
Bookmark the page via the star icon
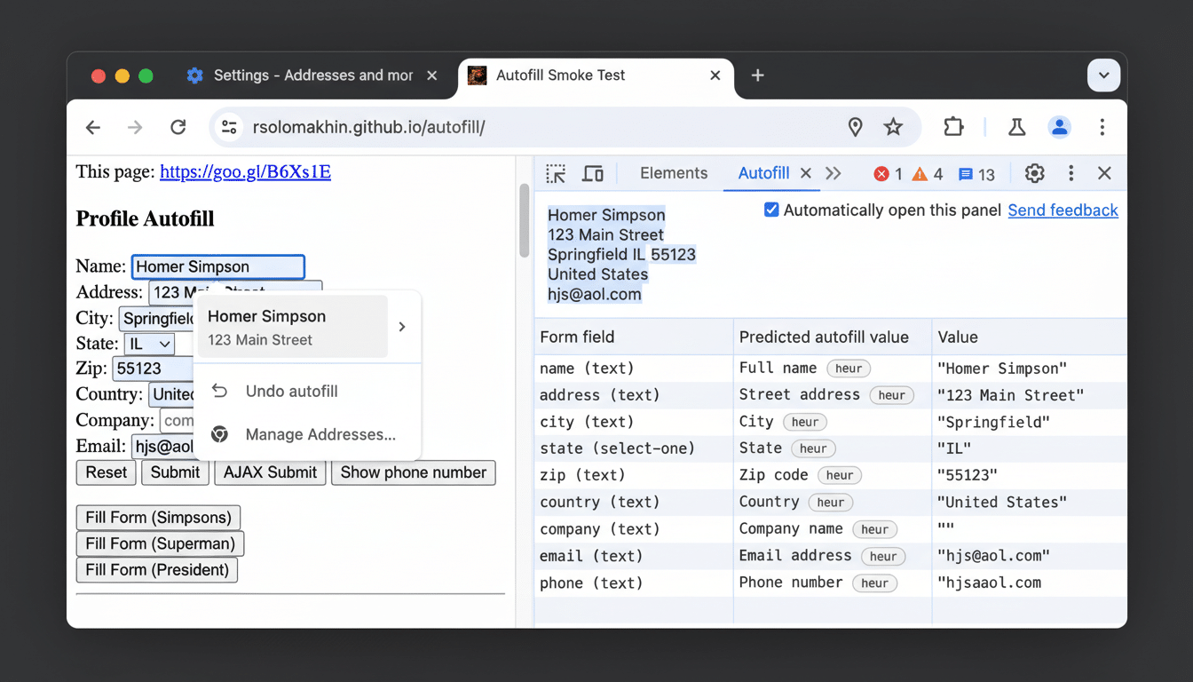pos(893,127)
